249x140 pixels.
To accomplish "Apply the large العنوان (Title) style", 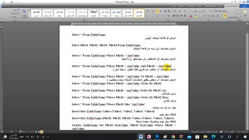I will [93, 13].
